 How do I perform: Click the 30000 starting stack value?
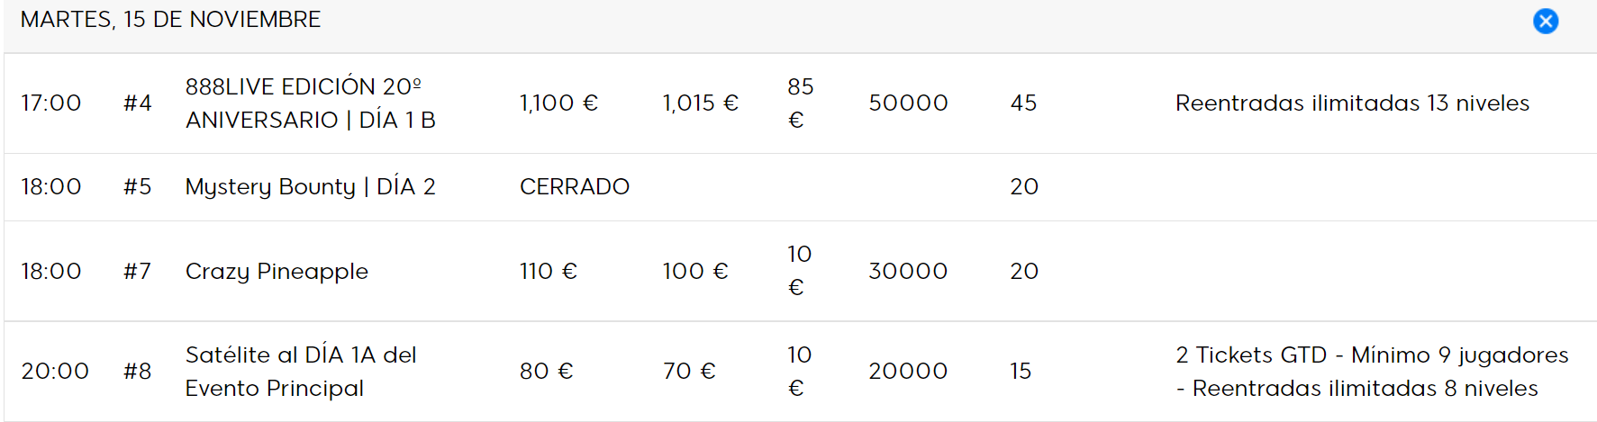click(x=908, y=272)
